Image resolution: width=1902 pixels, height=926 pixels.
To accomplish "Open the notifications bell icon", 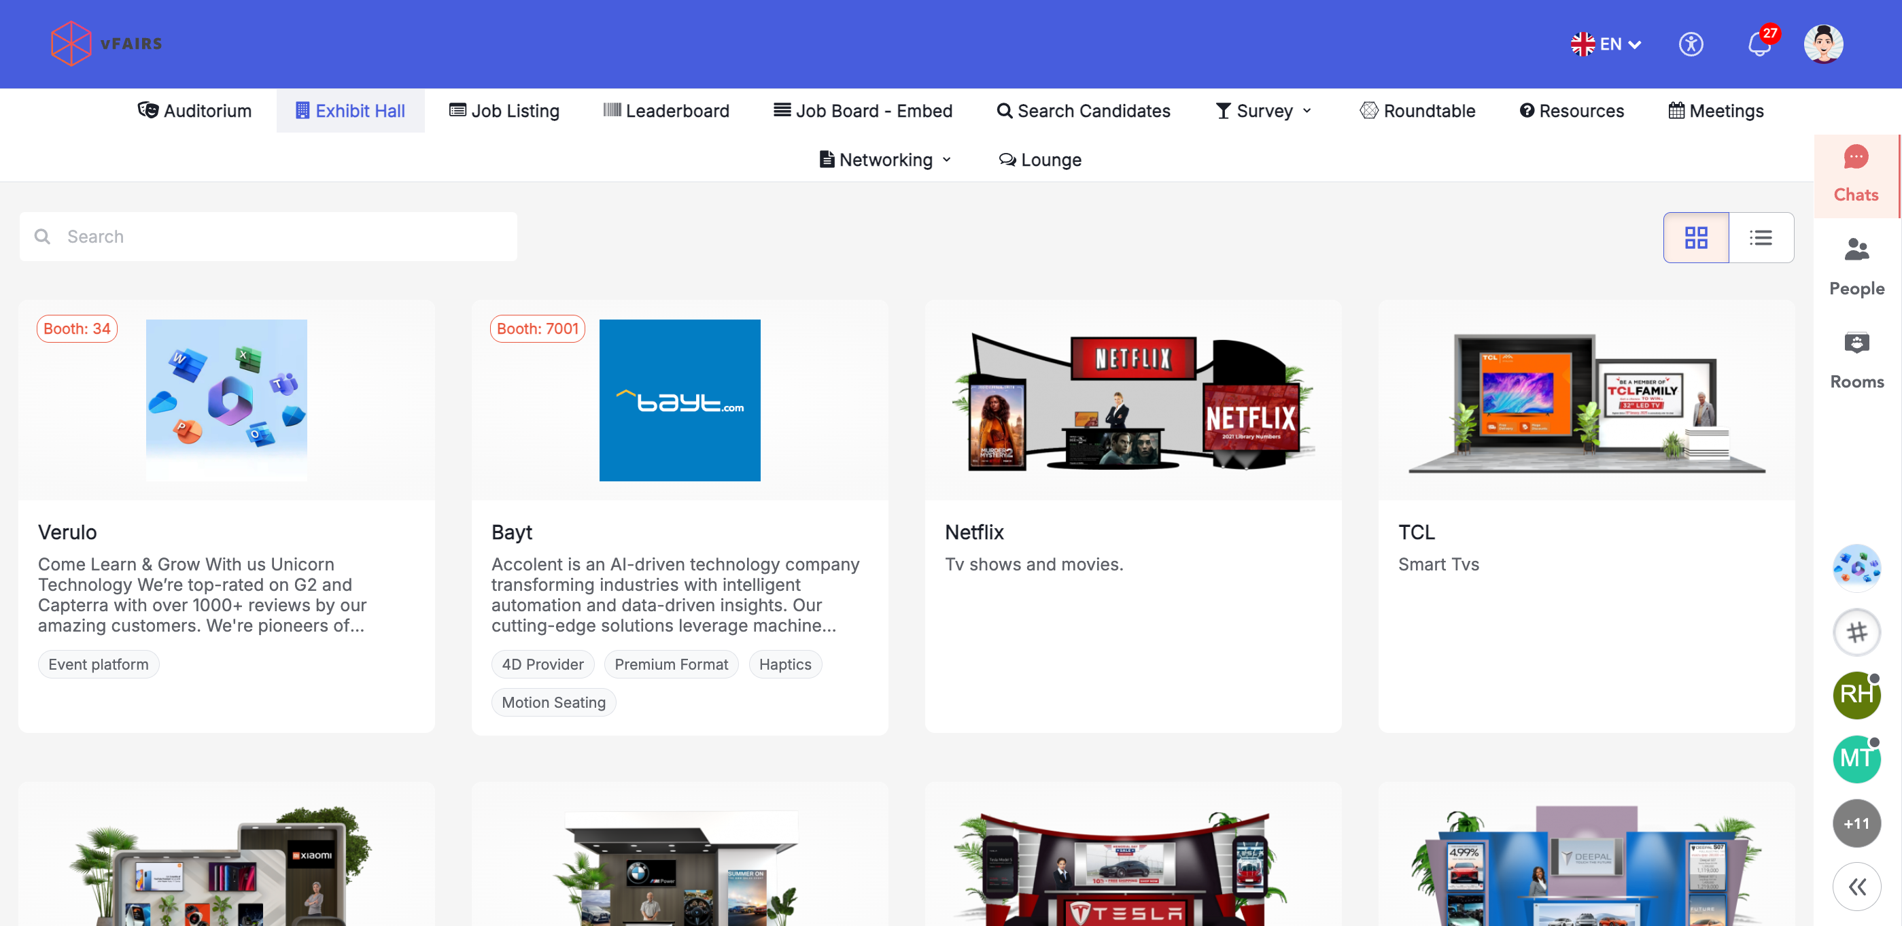I will click(1759, 45).
